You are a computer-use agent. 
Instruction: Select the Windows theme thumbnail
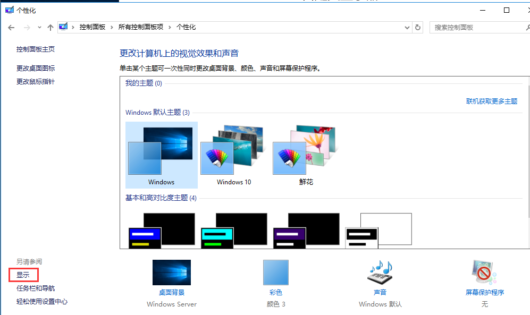(161, 155)
